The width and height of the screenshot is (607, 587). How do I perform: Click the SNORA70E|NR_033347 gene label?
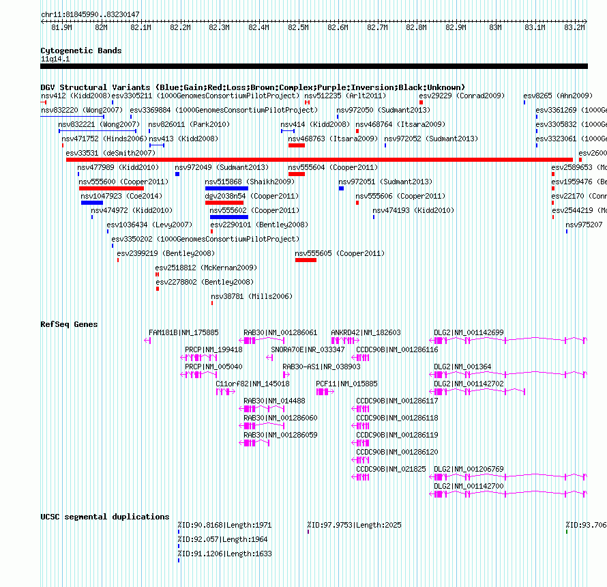pyautogui.click(x=308, y=349)
